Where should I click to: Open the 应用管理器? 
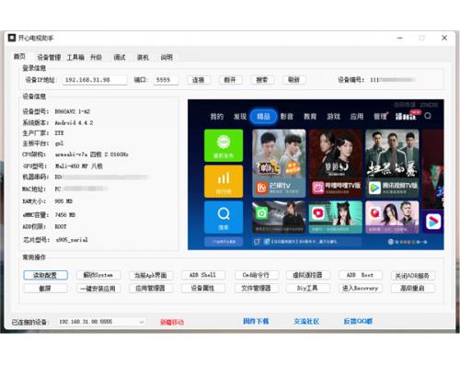(151, 289)
